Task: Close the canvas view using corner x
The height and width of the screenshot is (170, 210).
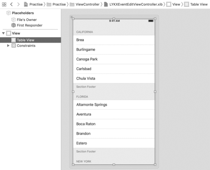Action: pyautogui.click(x=72, y=17)
